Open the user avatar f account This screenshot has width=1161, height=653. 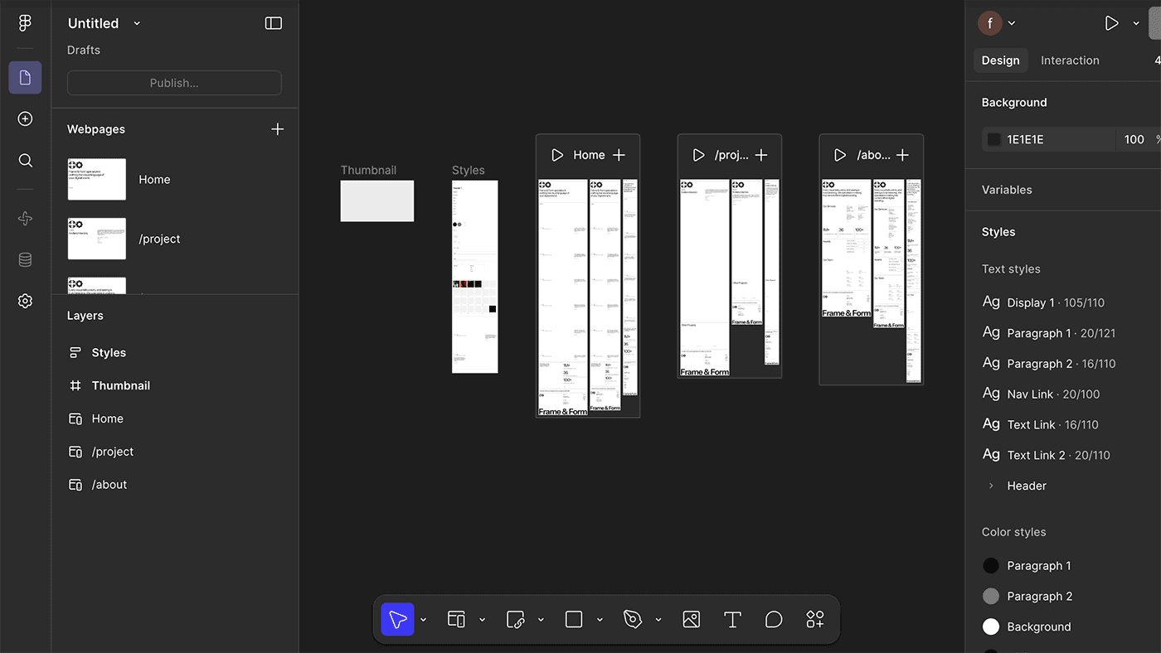[x=990, y=23]
